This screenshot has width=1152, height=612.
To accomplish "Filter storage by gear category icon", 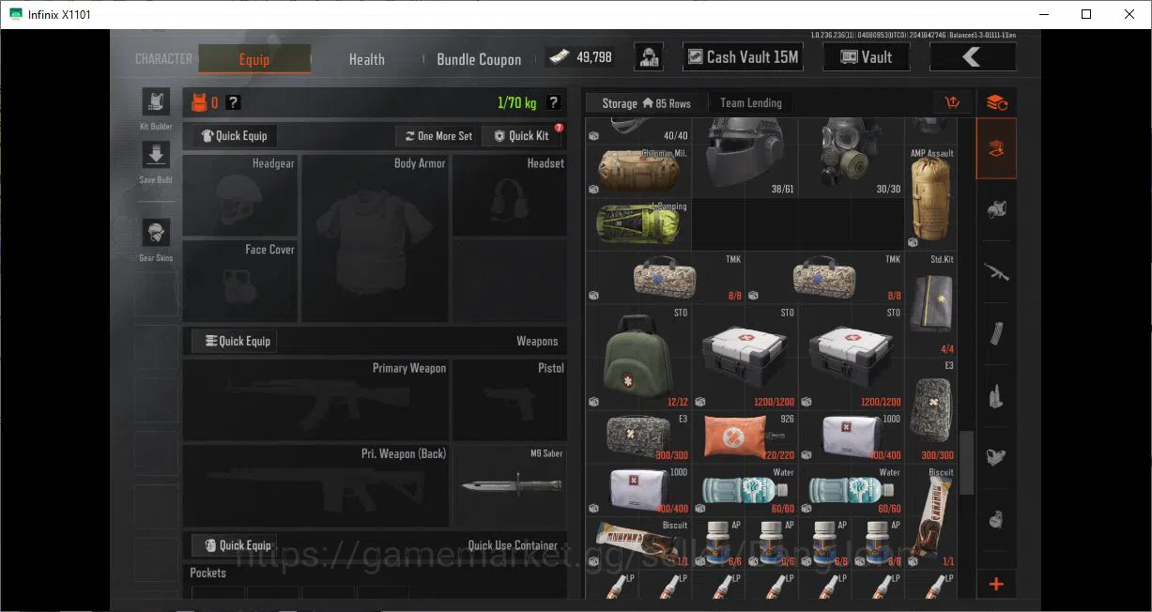I will click(996, 210).
